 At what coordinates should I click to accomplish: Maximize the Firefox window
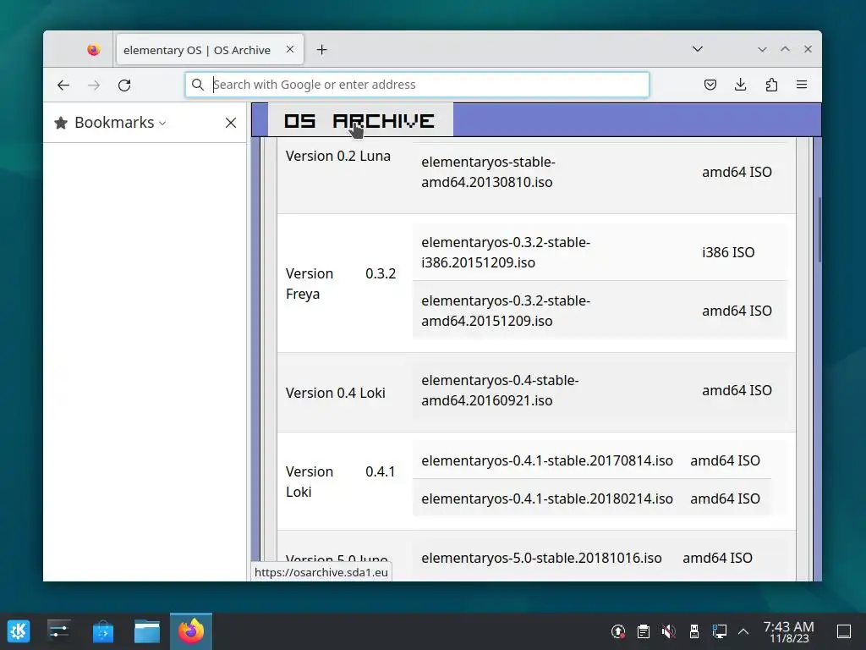point(785,49)
